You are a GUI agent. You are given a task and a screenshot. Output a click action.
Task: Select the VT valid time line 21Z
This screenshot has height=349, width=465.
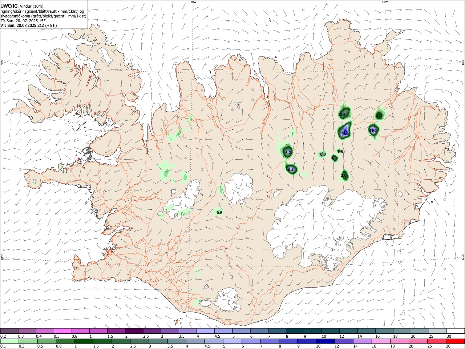29,25
